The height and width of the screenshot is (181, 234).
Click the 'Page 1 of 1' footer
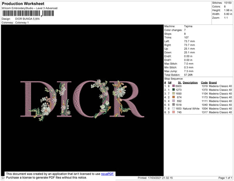225,178
